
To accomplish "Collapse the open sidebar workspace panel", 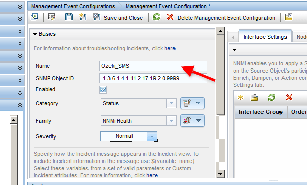I will click(x=20, y=105).
